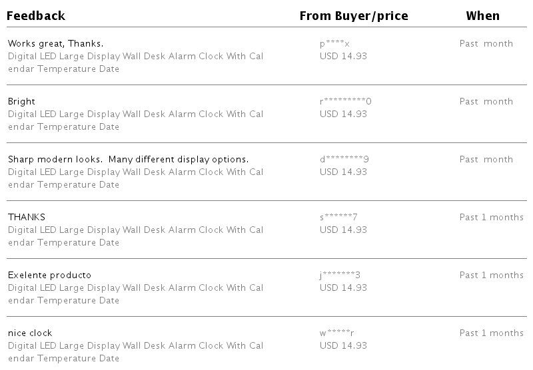Click buyer s******7

click(338, 218)
